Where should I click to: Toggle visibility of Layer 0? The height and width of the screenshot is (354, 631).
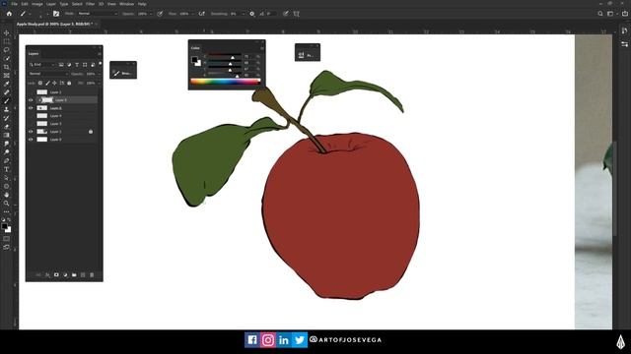[x=31, y=140]
